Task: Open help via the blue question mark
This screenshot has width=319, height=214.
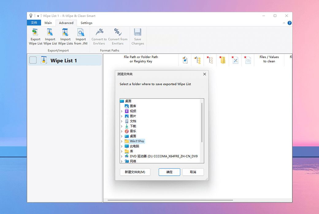Action: (290, 23)
